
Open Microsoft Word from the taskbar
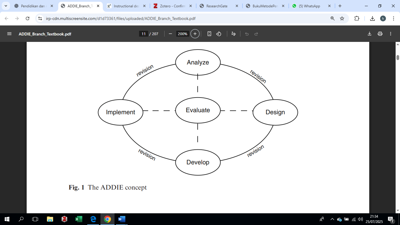pos(122,219)
